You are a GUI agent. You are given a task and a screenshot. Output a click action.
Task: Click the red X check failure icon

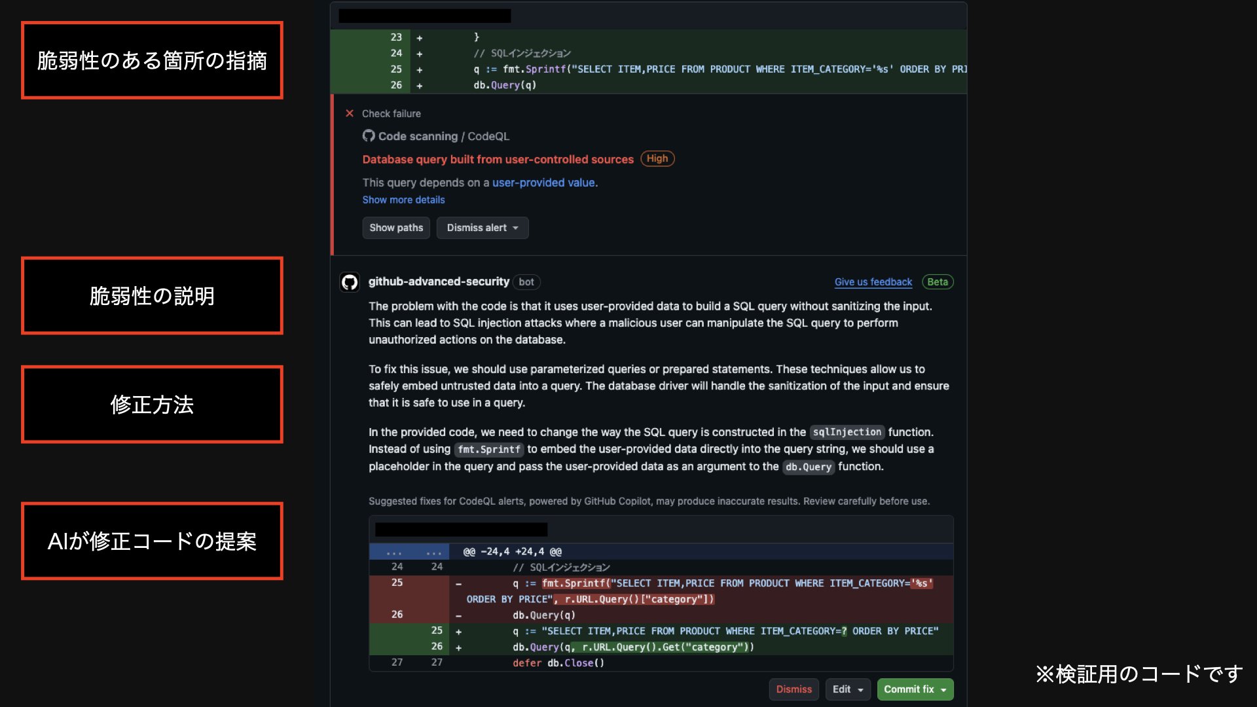[350, 113]
